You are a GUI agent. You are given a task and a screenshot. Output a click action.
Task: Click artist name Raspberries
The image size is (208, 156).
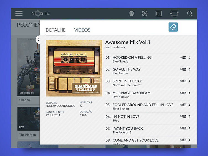[x=121, y=73]
